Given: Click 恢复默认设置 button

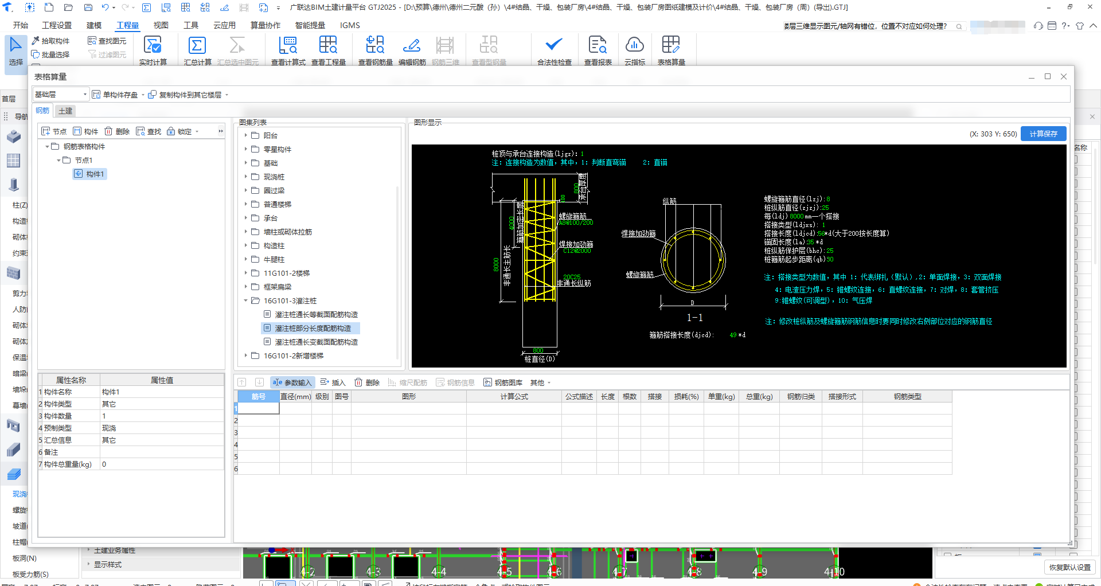Looking at the screenshot, I should pyautogui.click(x=1069, y=567).
